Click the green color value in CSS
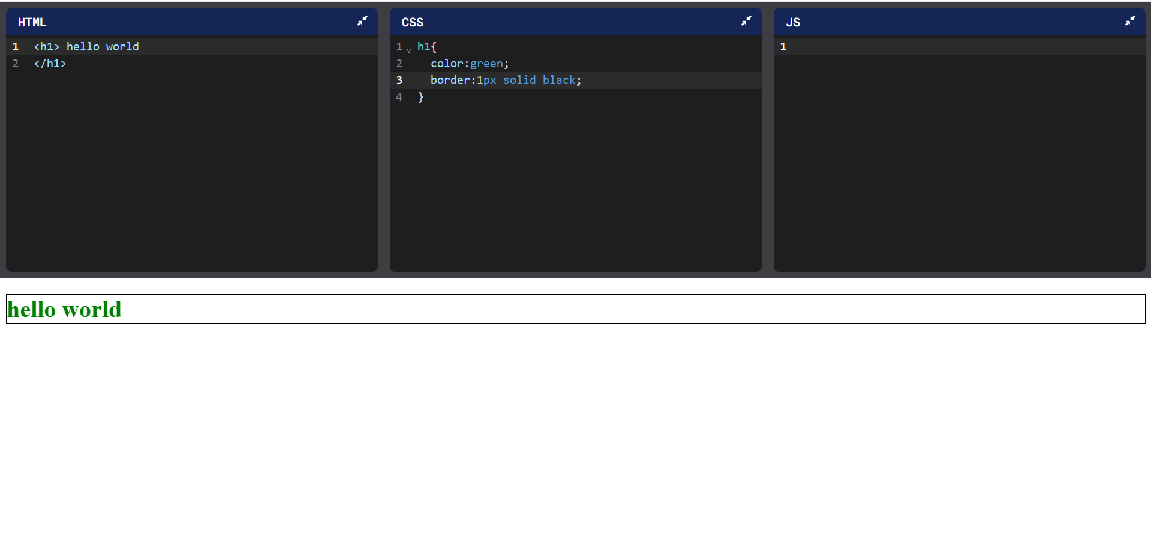This screenshot has width=1151, height=550. (486, 64)
